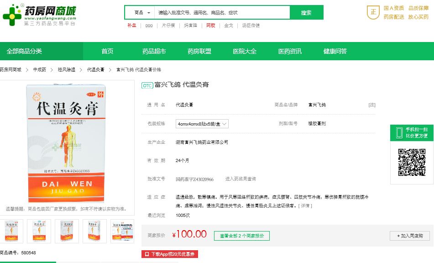Select hot keyword 片仔癀
Screen dimensions: 434x263
[x=168, y=26]
